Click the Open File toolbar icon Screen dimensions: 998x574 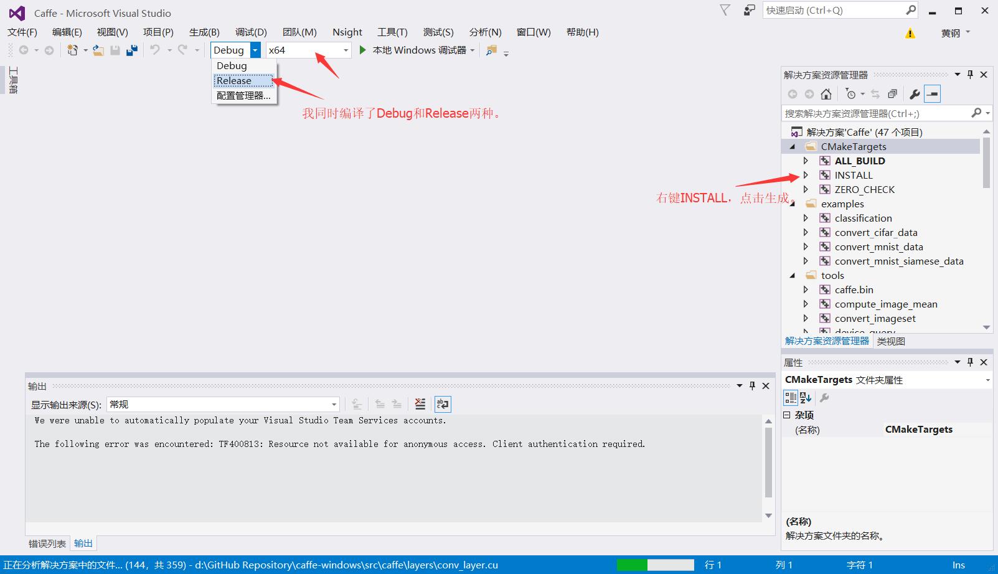click(x=98, y=50)
